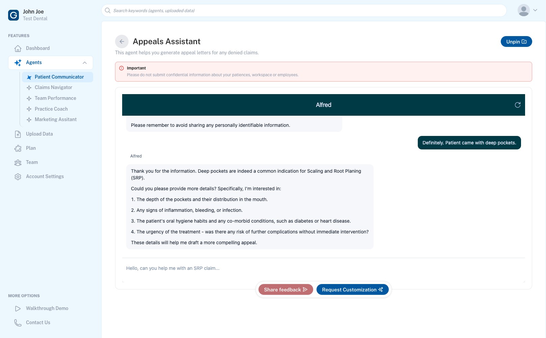Viewport: 546px width, 338px height.
Task: Refresh the Alfred chat conversation
Action: [x=518, y=105]
